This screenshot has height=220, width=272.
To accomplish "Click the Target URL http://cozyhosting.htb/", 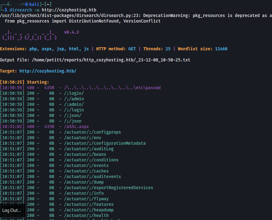I will tap(48, 71).
